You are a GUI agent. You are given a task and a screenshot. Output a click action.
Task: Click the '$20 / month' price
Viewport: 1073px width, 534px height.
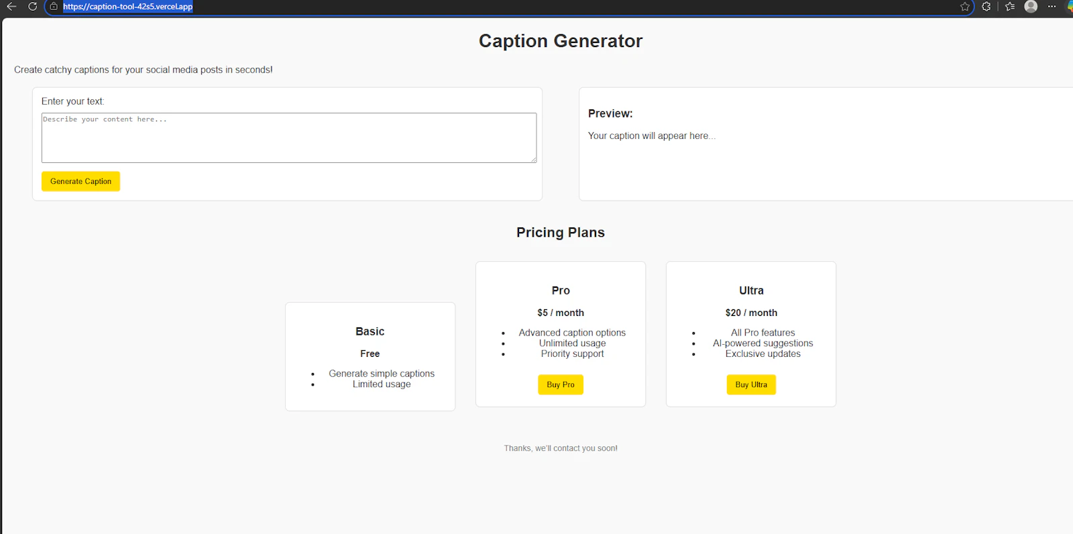coord(751,313)
